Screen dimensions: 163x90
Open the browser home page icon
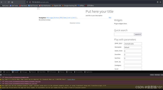pos(12,2)
